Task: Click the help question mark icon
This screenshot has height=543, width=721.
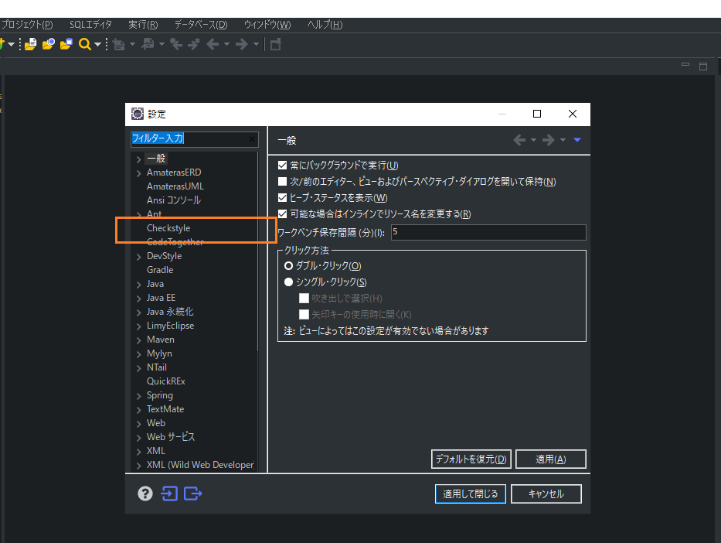Action: coord(145,493)
